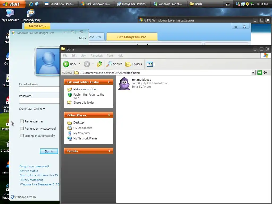
Task: Open Messenger Help dropdown
Action: click(x=82, y=38)
